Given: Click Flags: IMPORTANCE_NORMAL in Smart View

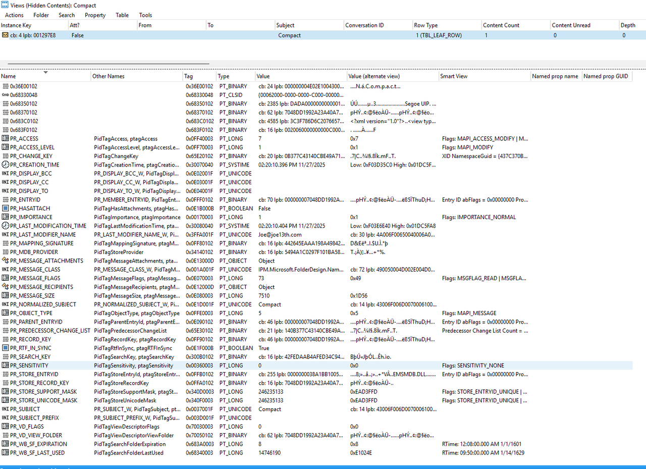Looking at the screenshot, I should tap(479, 217).
